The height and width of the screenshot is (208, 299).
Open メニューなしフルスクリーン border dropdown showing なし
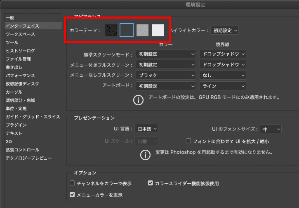223,76
